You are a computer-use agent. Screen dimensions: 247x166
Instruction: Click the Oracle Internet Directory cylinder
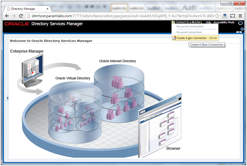(x=119, y=93)
